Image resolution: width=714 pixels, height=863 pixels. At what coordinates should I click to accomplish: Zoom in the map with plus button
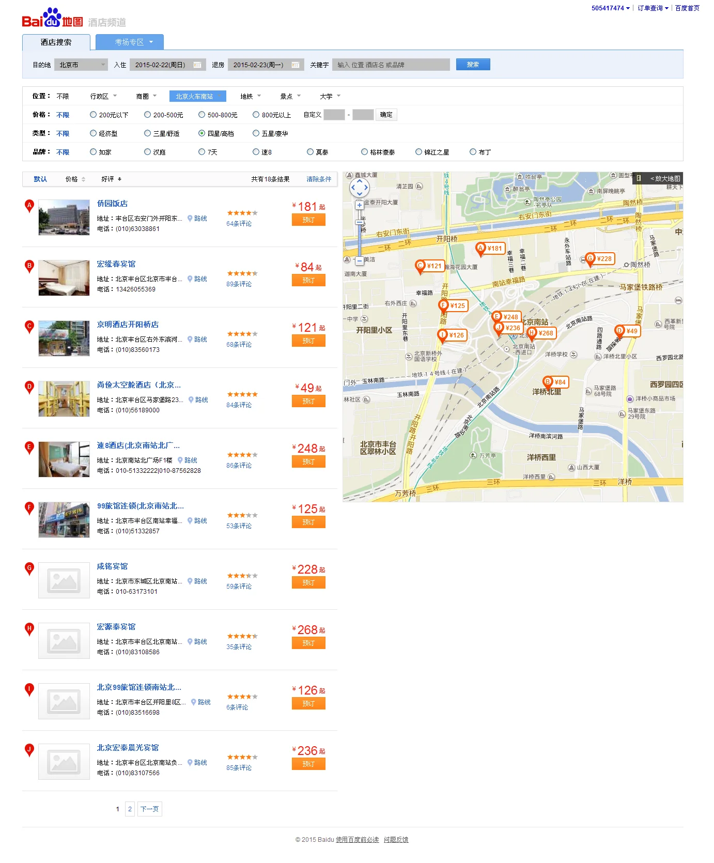coord(359,205)
